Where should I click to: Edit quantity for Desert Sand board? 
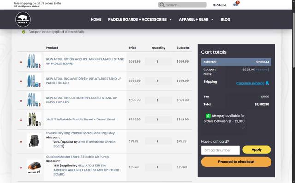pos(159,120)
